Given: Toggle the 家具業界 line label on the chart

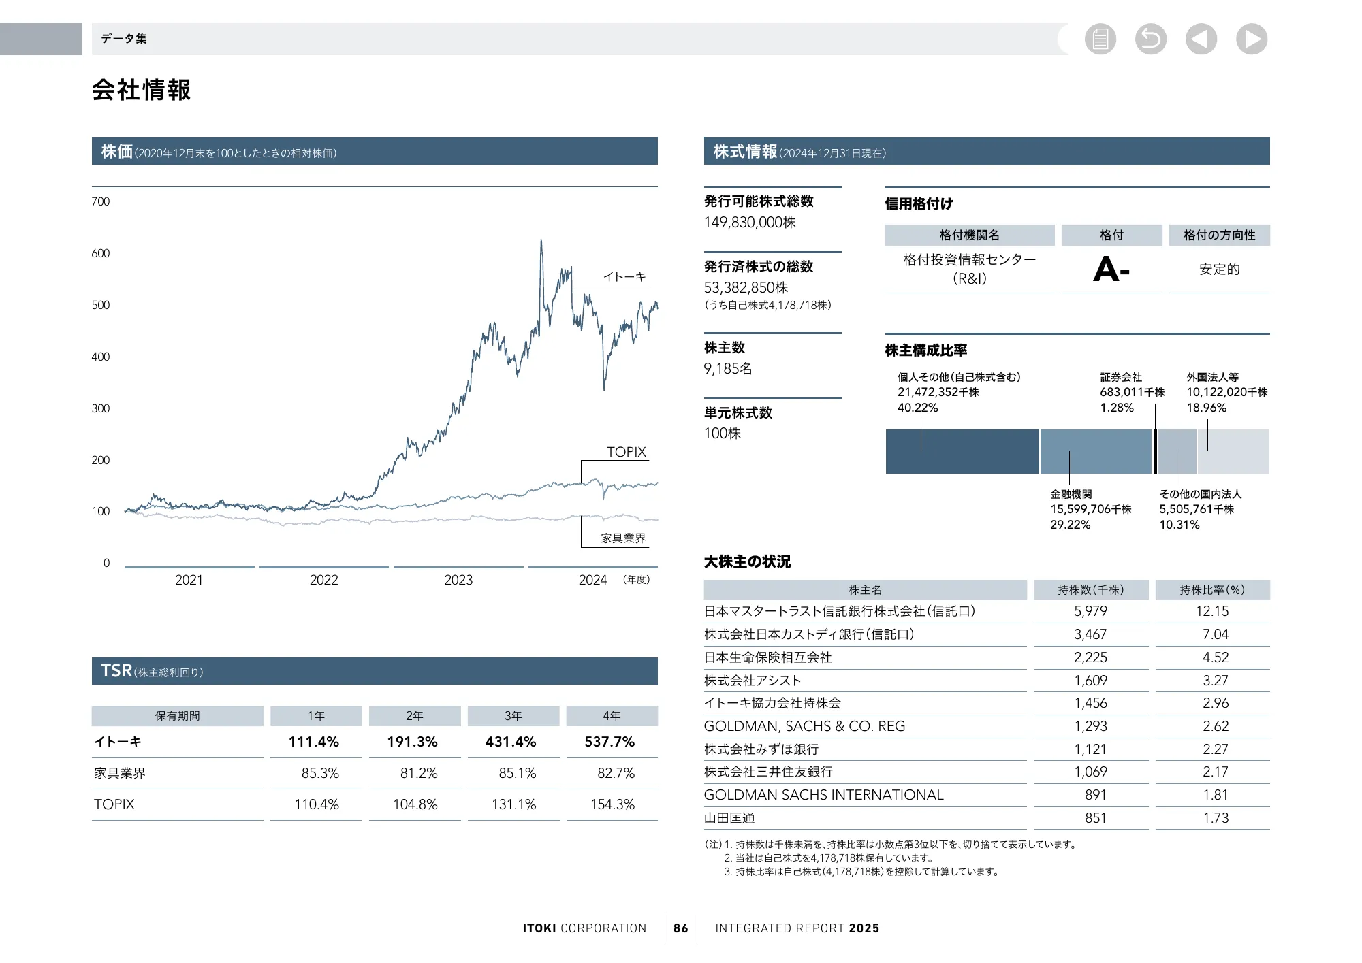Looking at the screenshot, I should (623, 537).
